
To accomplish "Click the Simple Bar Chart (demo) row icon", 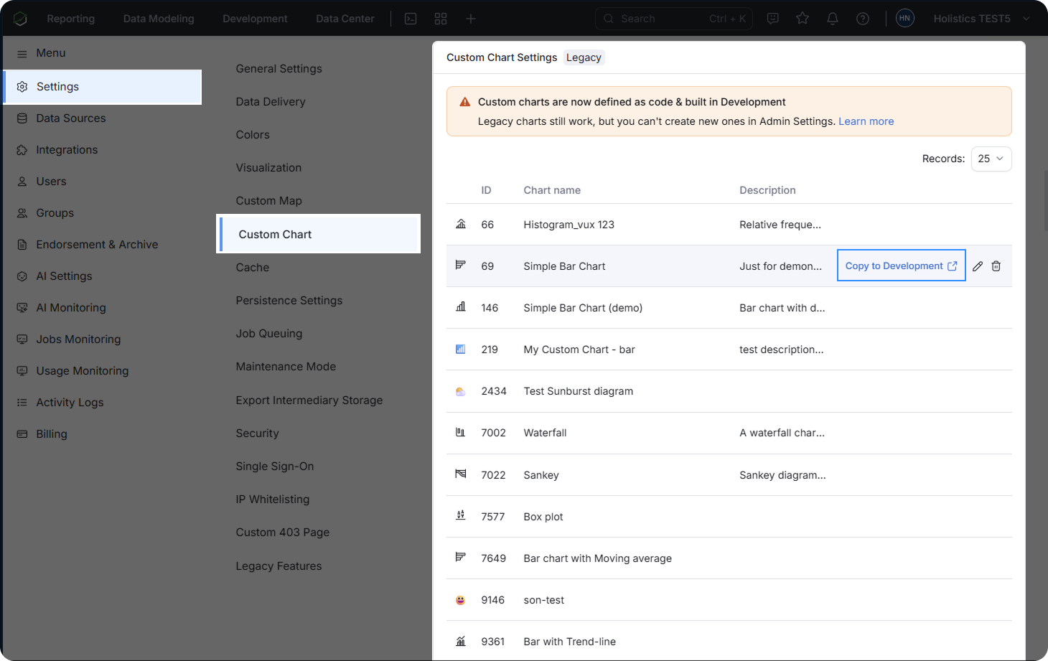I will pos(461,307).
